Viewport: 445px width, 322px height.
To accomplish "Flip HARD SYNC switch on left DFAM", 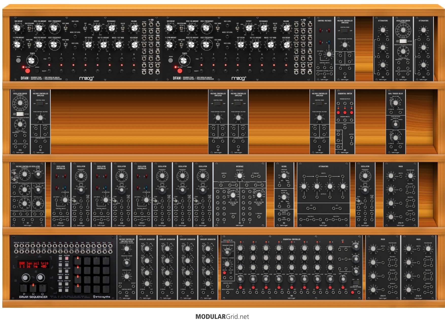I will click(x=29, y=44).
